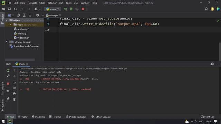Expand External Libraries node

[6, 42]
